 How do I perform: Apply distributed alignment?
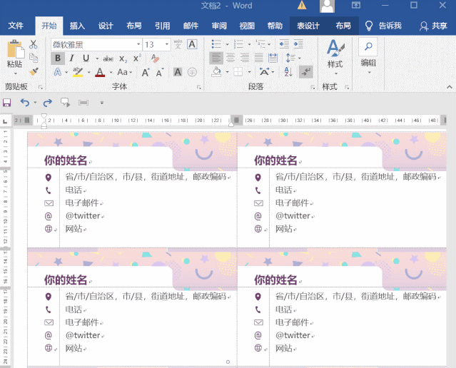pyautogui.click(x=273, y=58)
